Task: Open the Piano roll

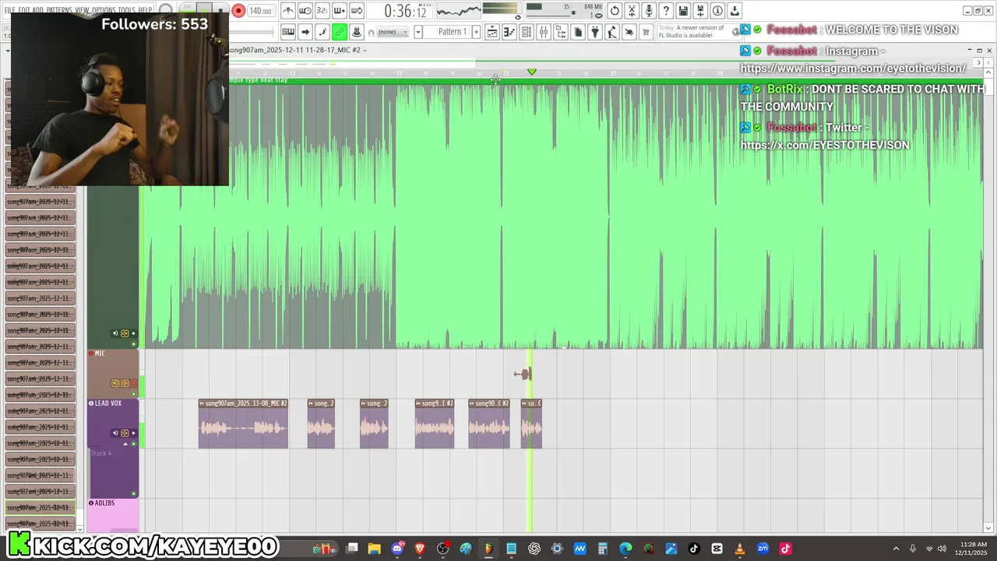Action: pyautogui.click(x=509, y=32)
